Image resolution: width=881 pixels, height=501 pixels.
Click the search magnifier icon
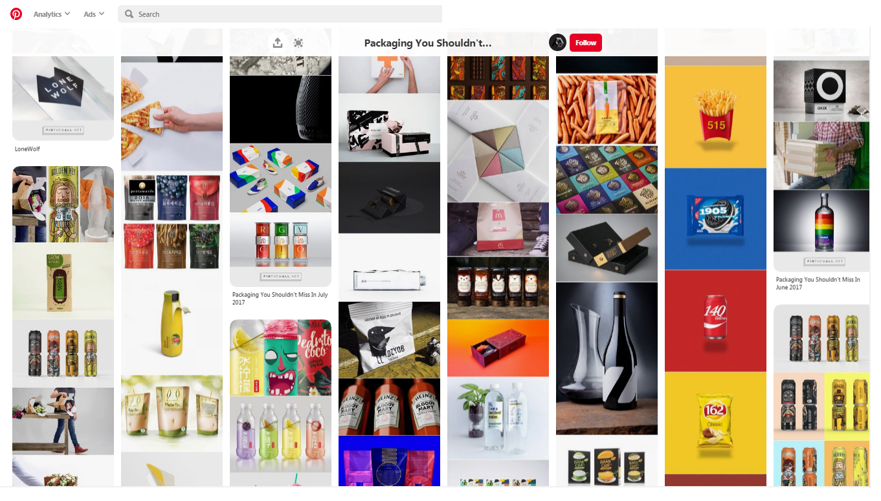tap(129, 14)
